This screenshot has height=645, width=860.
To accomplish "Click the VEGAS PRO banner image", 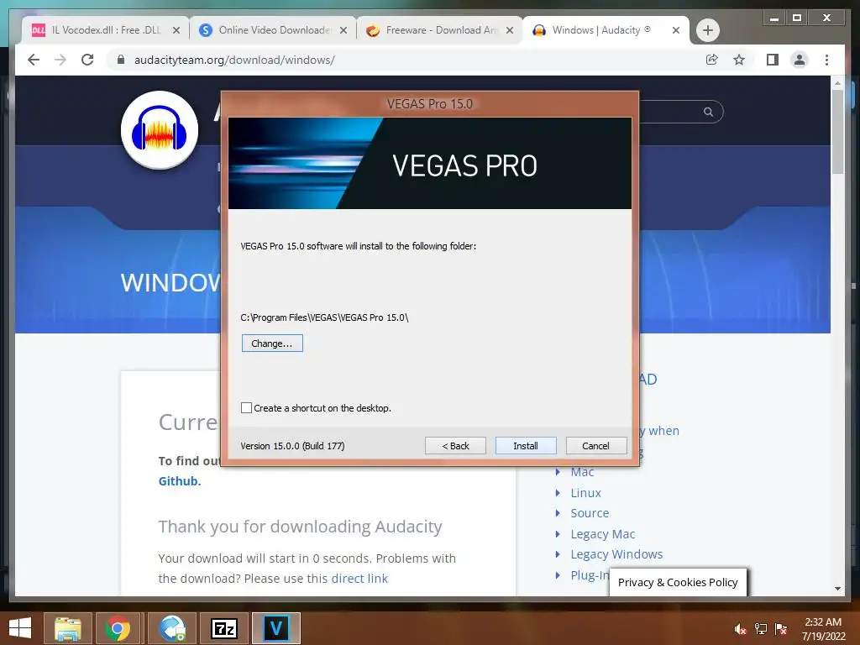I will 430,164.
